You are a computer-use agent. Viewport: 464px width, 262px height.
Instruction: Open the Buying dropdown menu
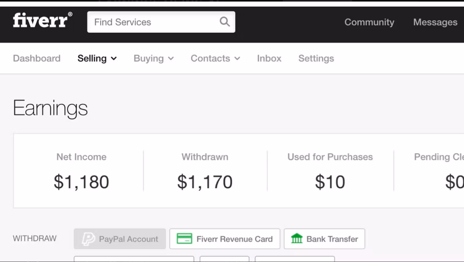coord(154,58)
